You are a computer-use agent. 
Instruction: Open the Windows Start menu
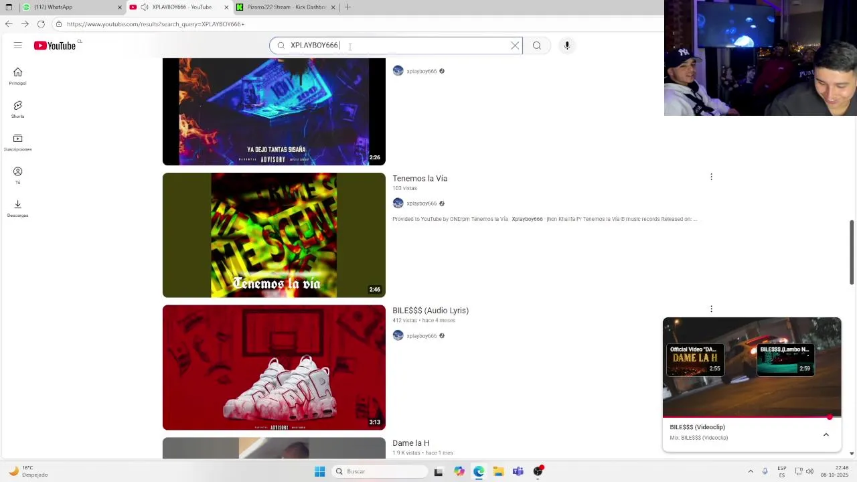point(319,471)
